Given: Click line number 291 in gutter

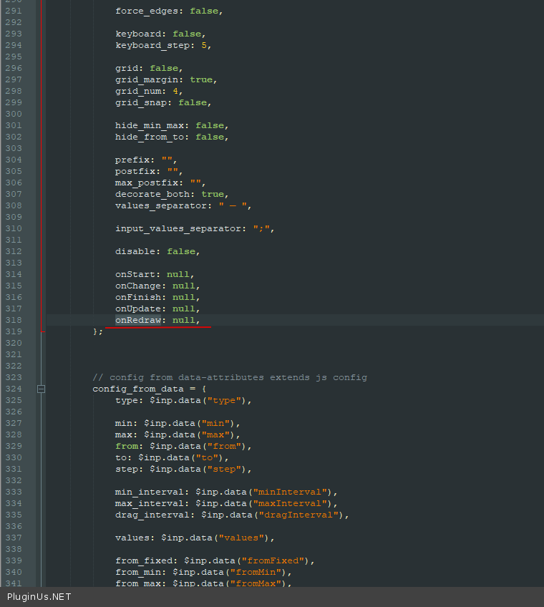Looking at the screenshot, I should tap(14, 11).
